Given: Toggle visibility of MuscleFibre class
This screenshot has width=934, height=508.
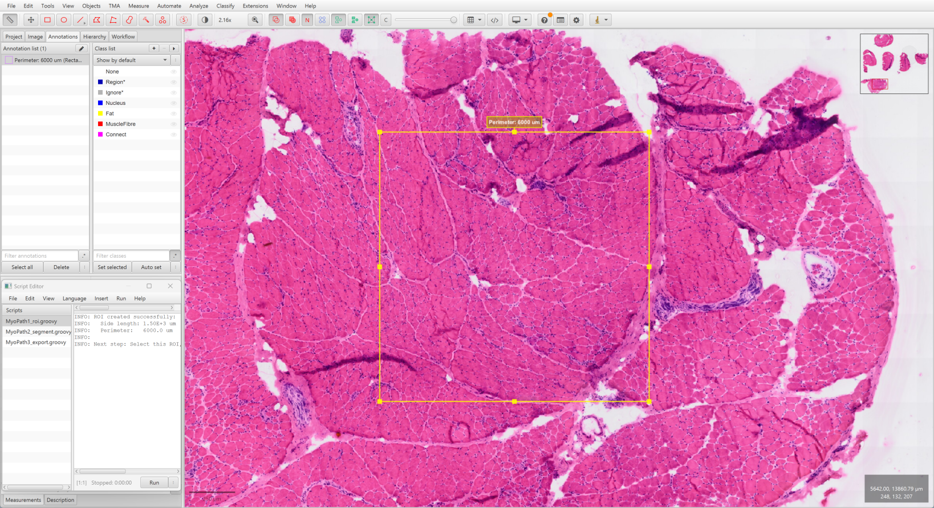Looking at the screenshot, I should pyautogui.click(x=173, y=124).
